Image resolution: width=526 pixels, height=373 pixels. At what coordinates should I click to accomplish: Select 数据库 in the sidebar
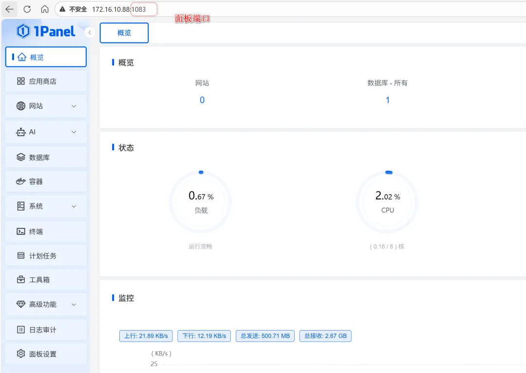pyautogui.click(x=46, y=157)
